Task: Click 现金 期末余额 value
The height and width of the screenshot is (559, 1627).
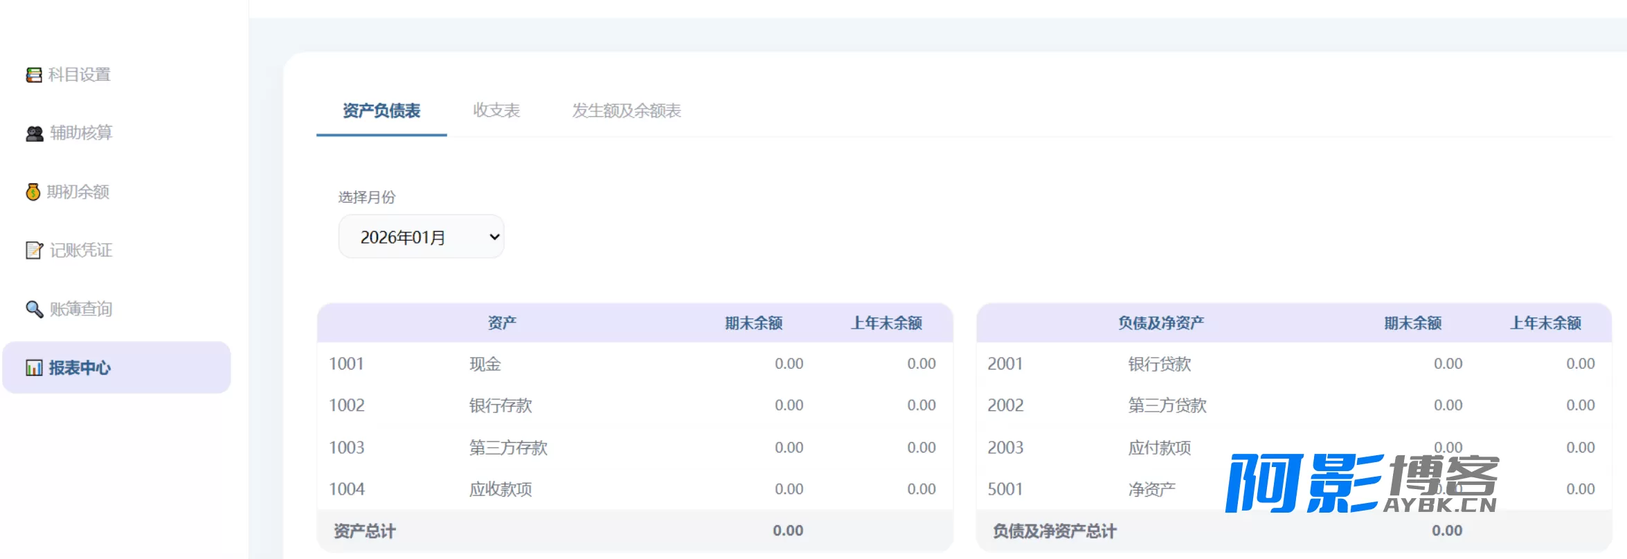Action: (x=789, y=364)
